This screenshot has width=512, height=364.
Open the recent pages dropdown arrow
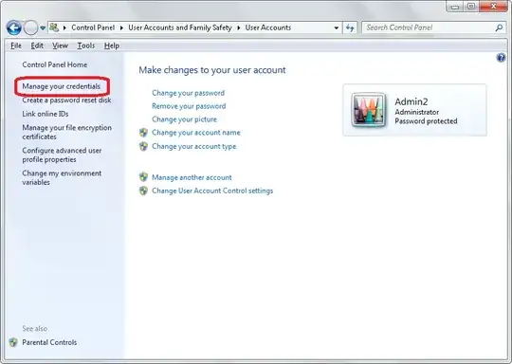pyautogui.click(x=43, y=28)
